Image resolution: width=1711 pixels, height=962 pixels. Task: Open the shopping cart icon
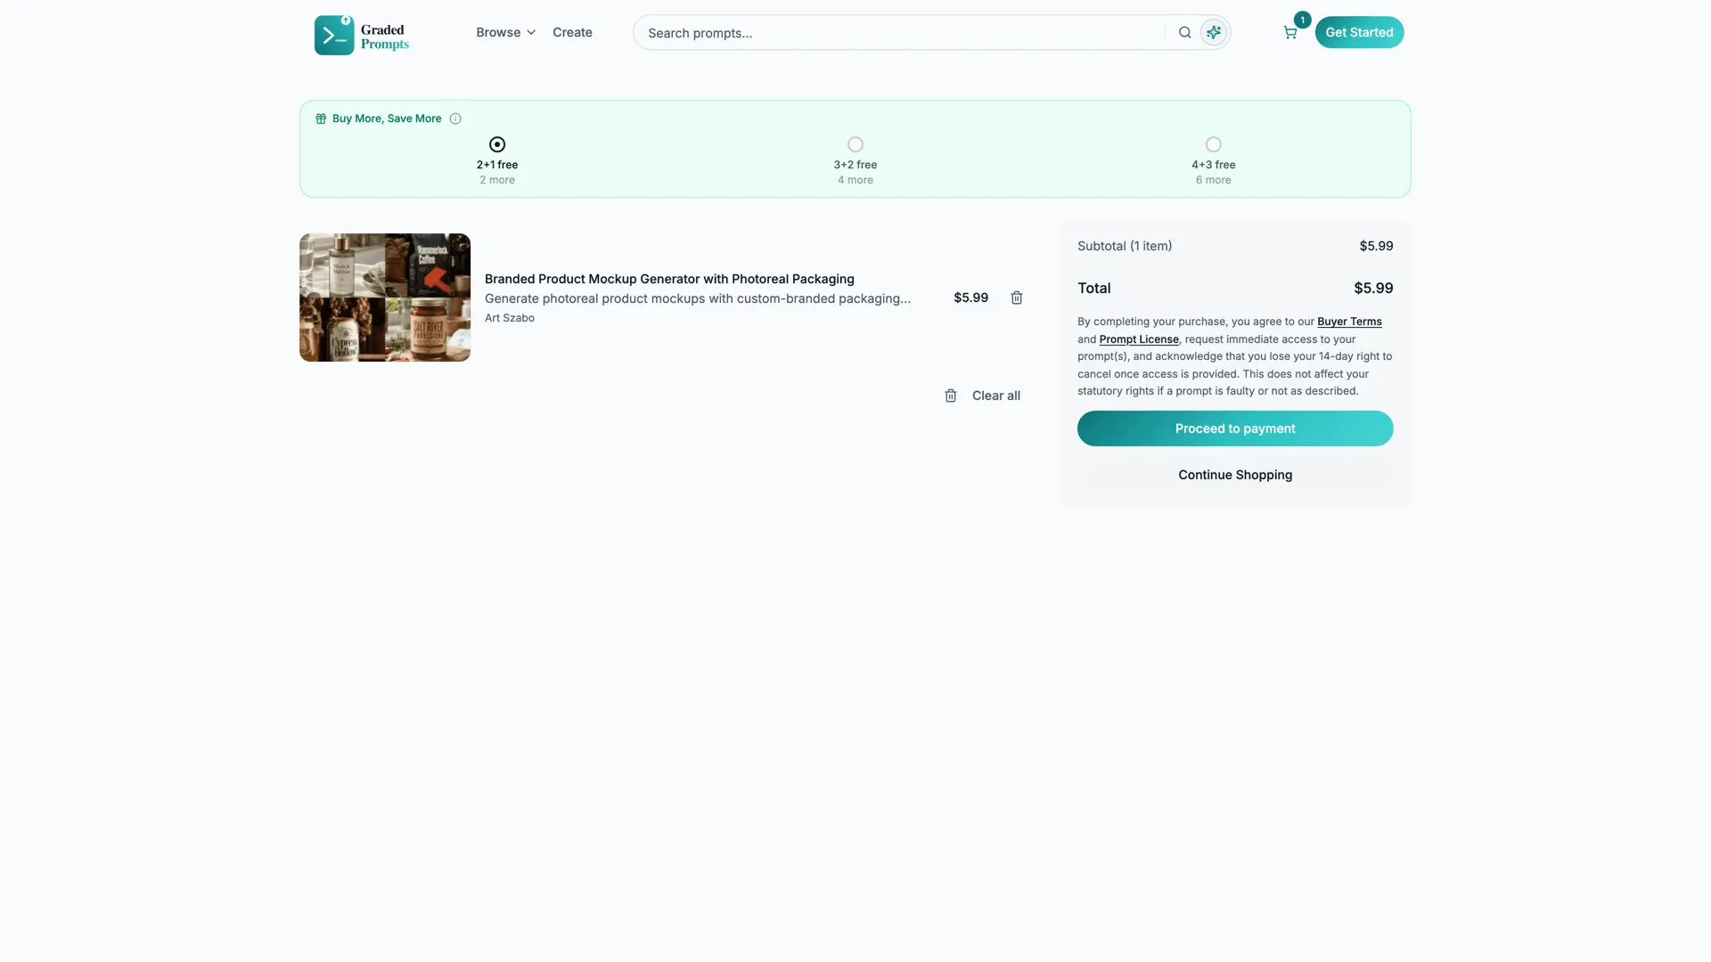coord(1289,33)
